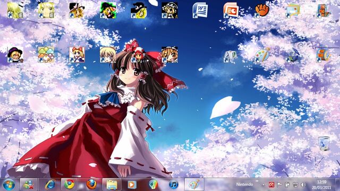
Task: Open the green-blue pinned app before iTunes
Action: (x=153, y=185)
